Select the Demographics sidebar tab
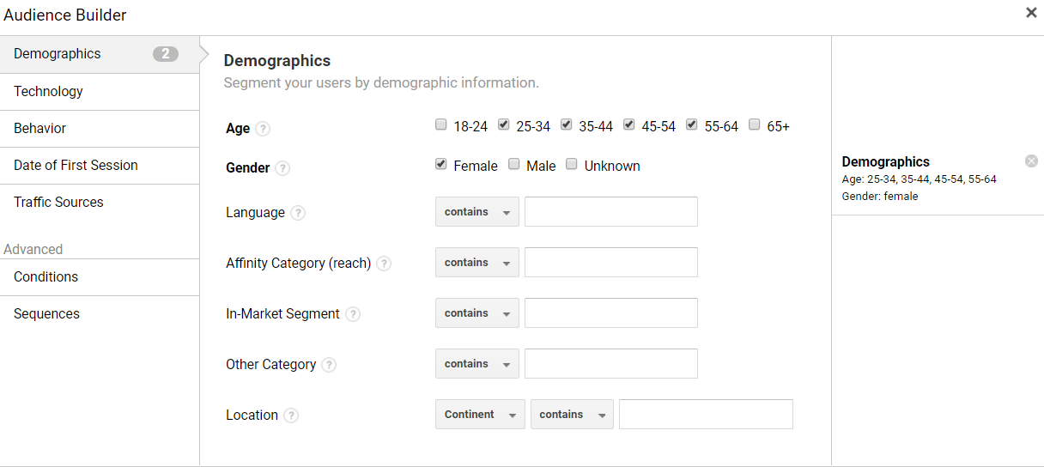 tap(100, 54)
